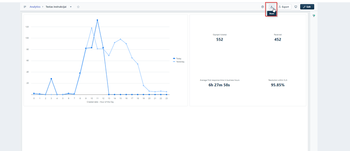350x151 pixels.
Task: Open the Resolution within SLA 95.85% metric
Action: click(x=278, y=83)
